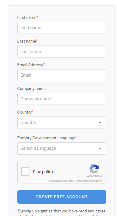The width and height of the screenshot is (117, 216).
Task: Click the CREATE FREE ACCOUNT button
Action: coord(62,197)
